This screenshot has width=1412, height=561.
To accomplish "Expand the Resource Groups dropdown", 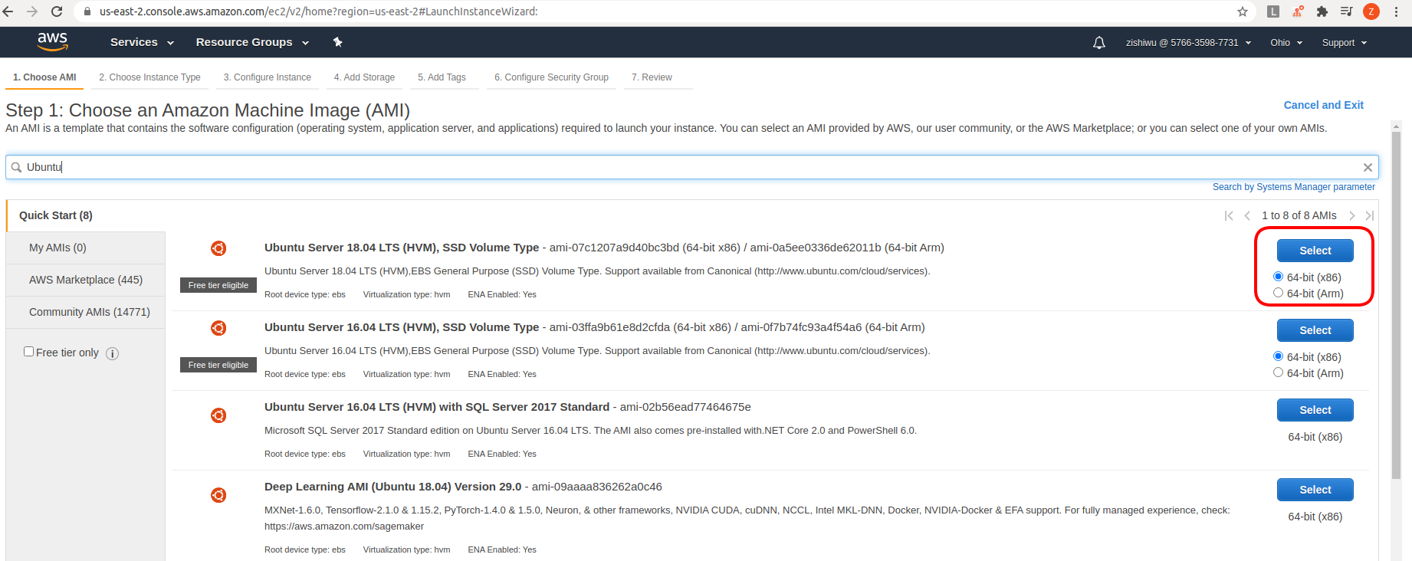I will coord(252,42).
